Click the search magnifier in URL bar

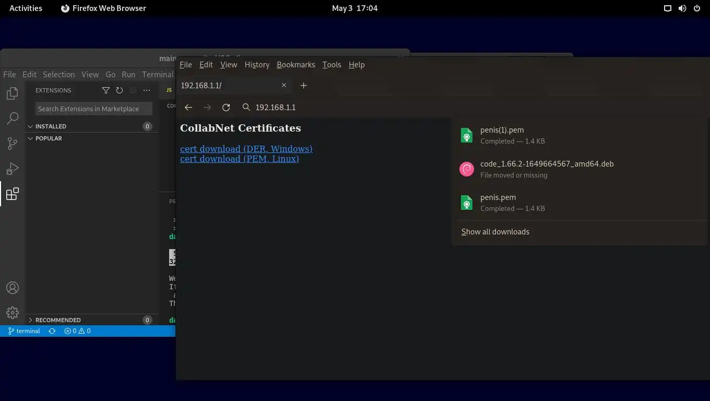(246, 107)
